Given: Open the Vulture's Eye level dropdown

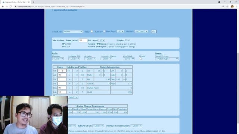Looking at the screenshot, I should (98, 126).
